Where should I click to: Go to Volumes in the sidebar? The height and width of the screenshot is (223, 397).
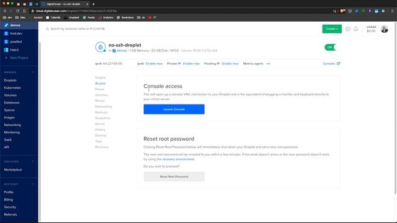(10, 95)
